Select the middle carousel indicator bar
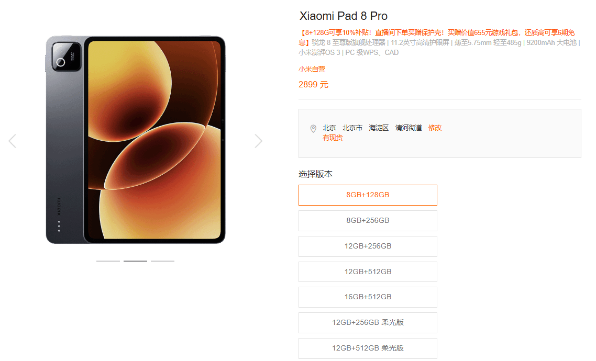Image resolution: width=596 pixels, height=361 pixels. (x=135, y=261)
